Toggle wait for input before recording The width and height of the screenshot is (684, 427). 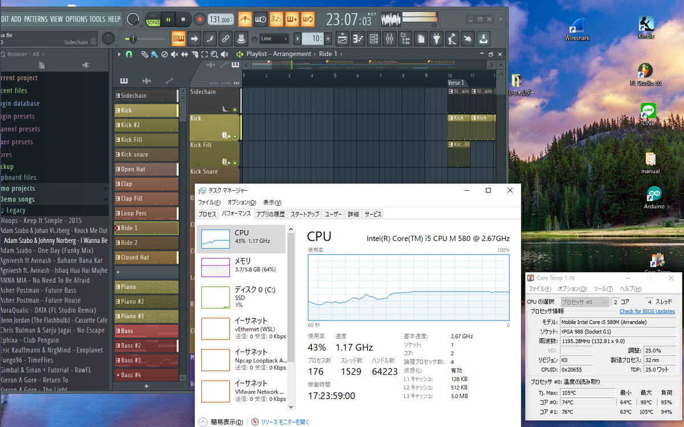tap(260, 19)
